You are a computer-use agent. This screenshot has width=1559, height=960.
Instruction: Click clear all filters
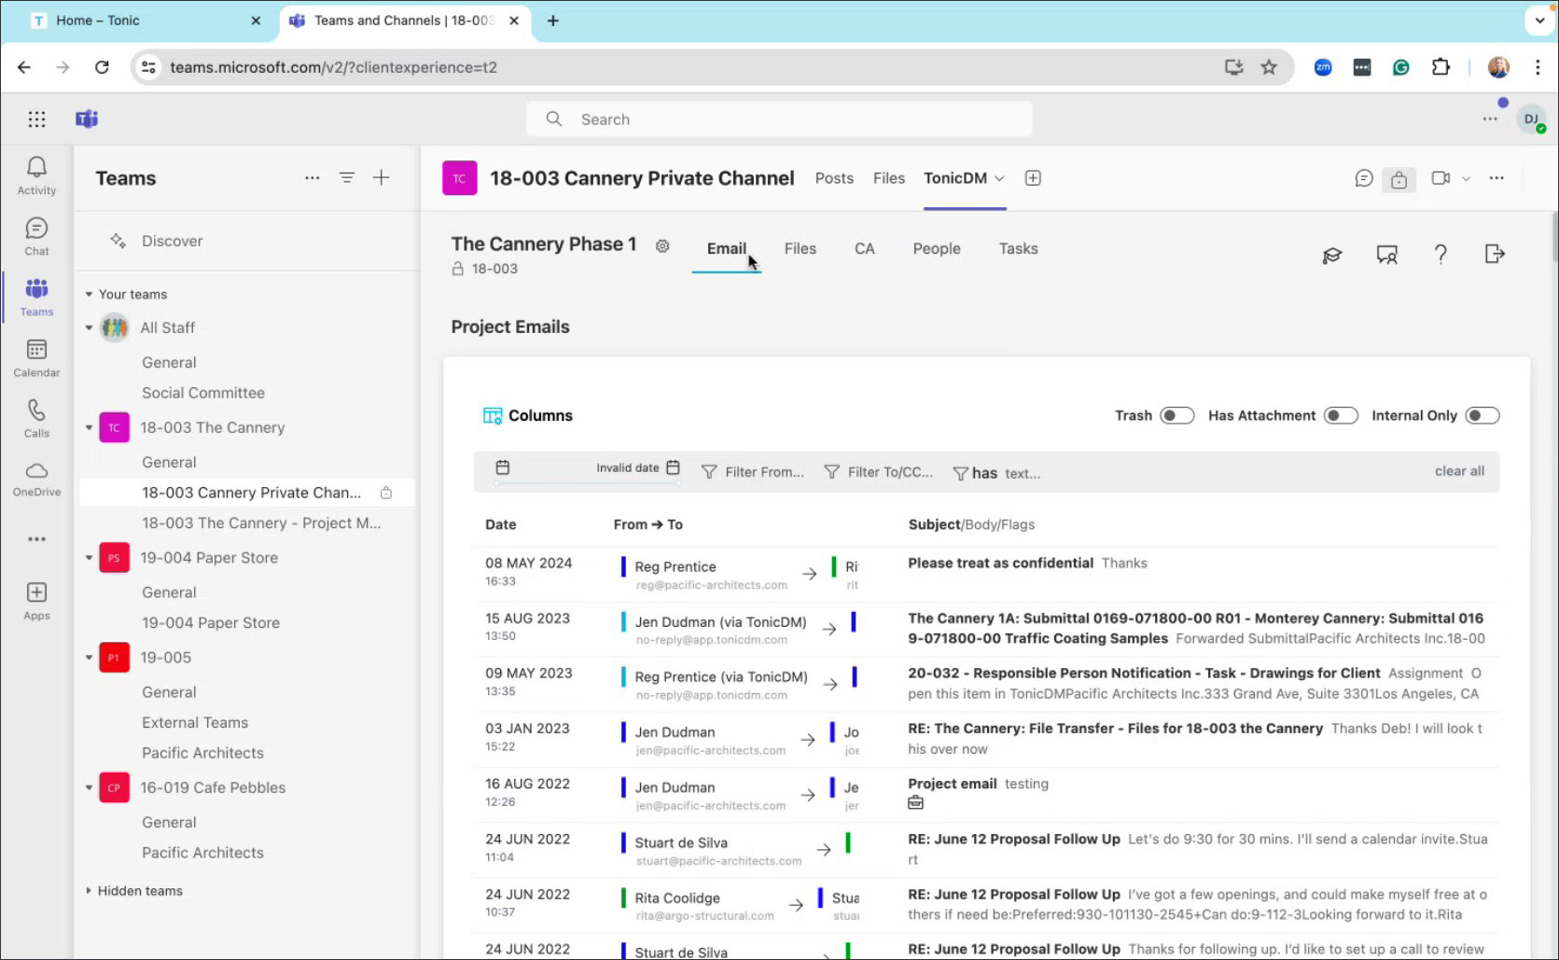tap(1459, 471)
